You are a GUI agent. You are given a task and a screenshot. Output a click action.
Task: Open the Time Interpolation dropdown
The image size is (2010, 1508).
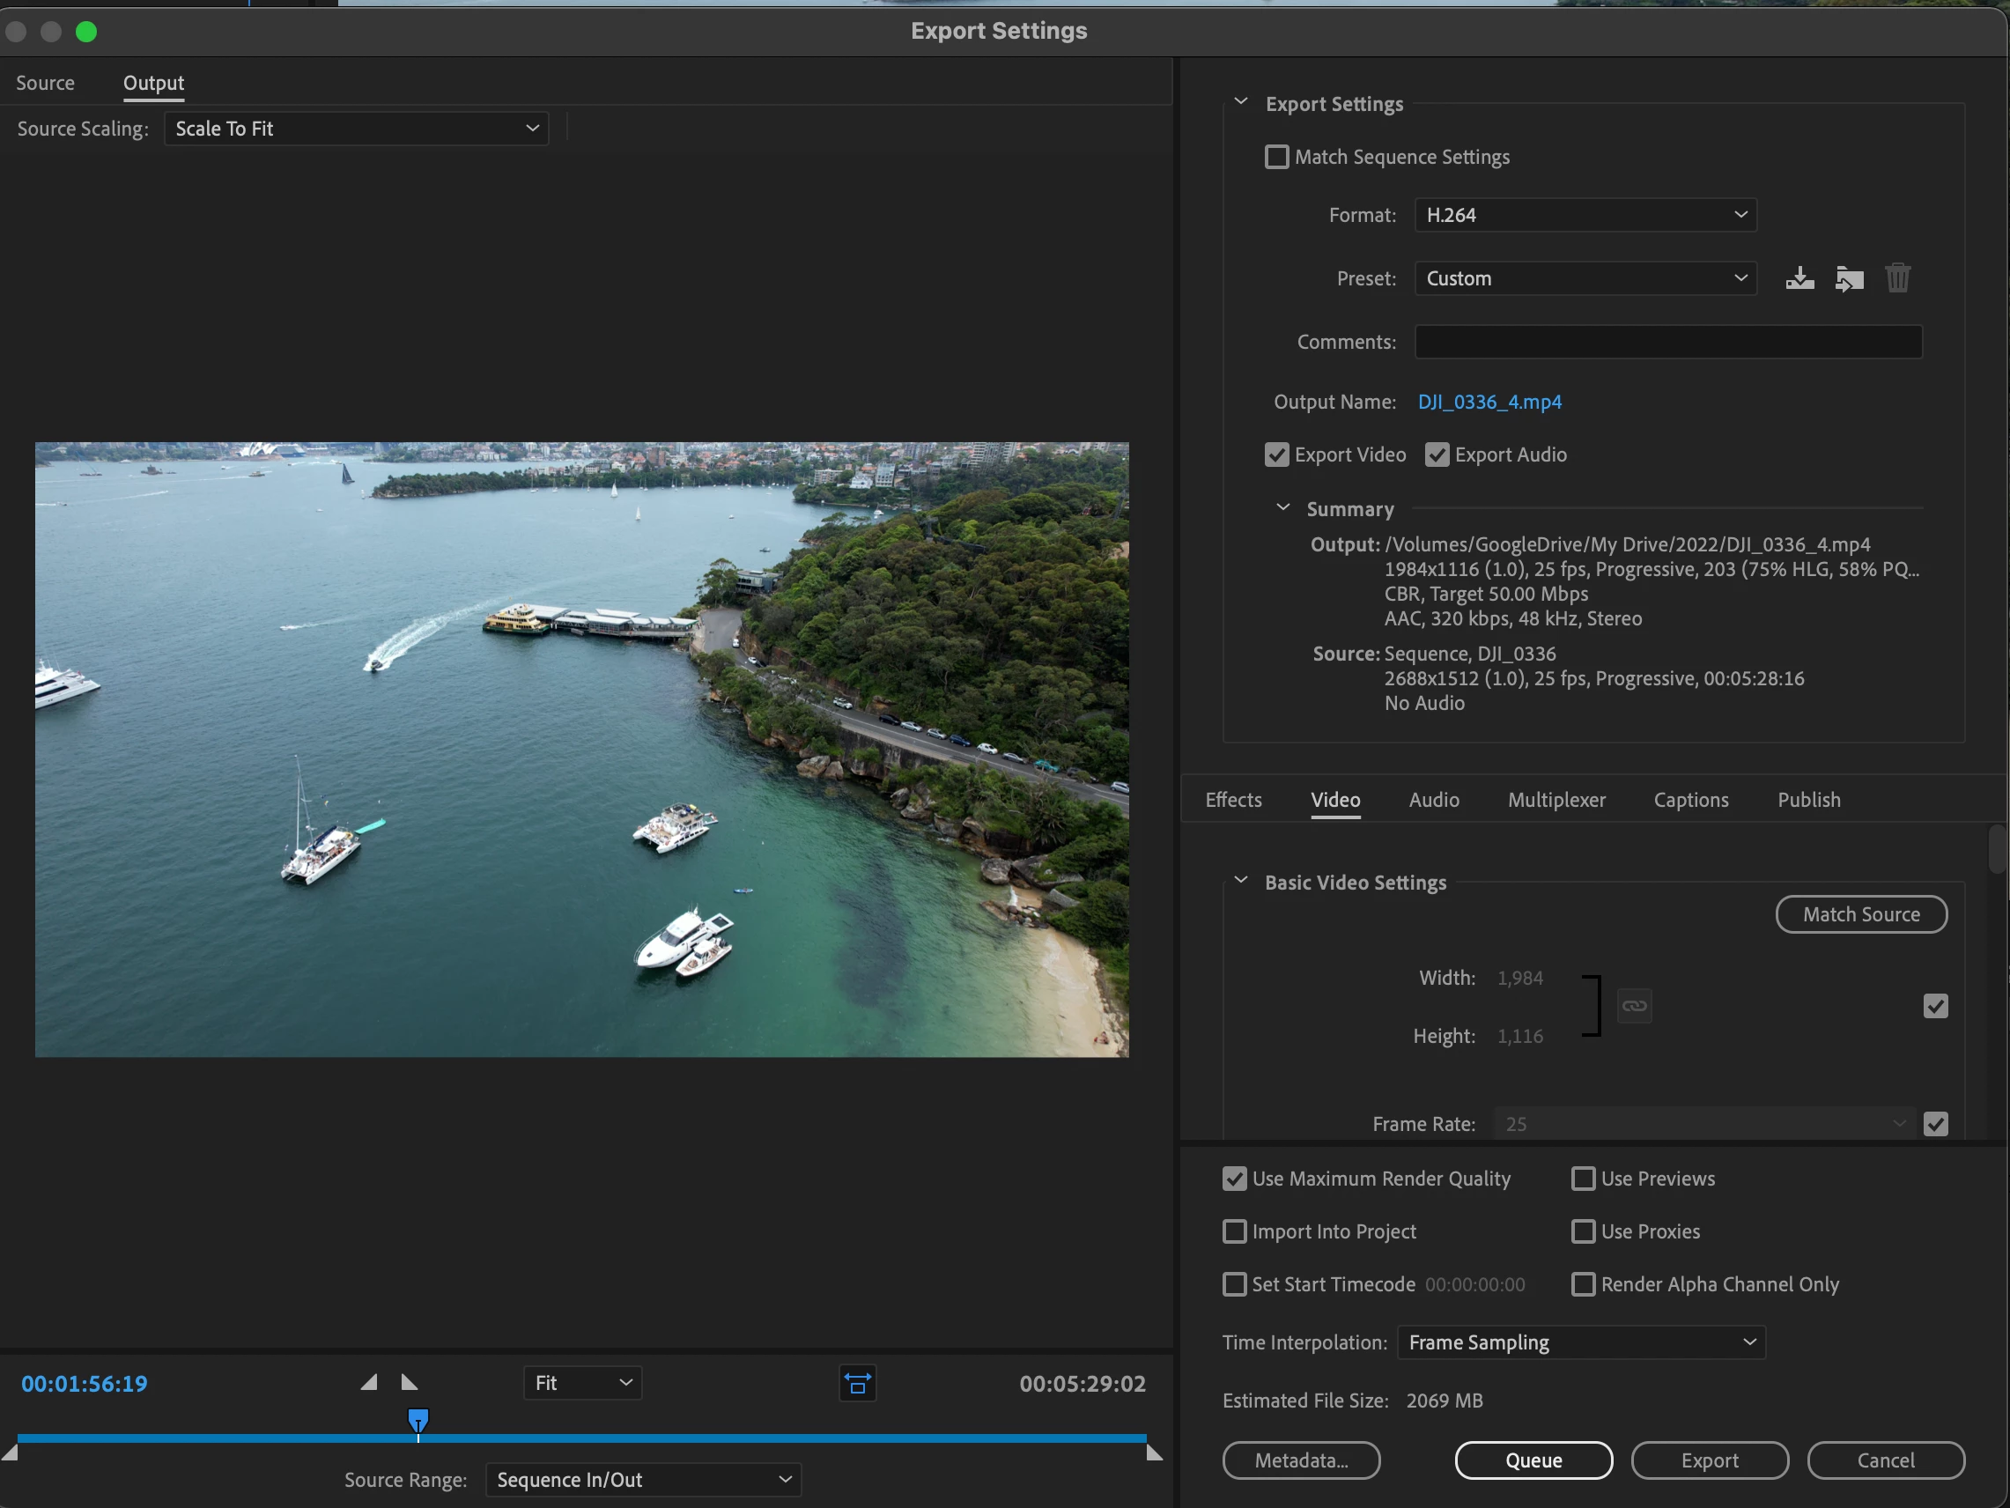coord(1580,1342)
